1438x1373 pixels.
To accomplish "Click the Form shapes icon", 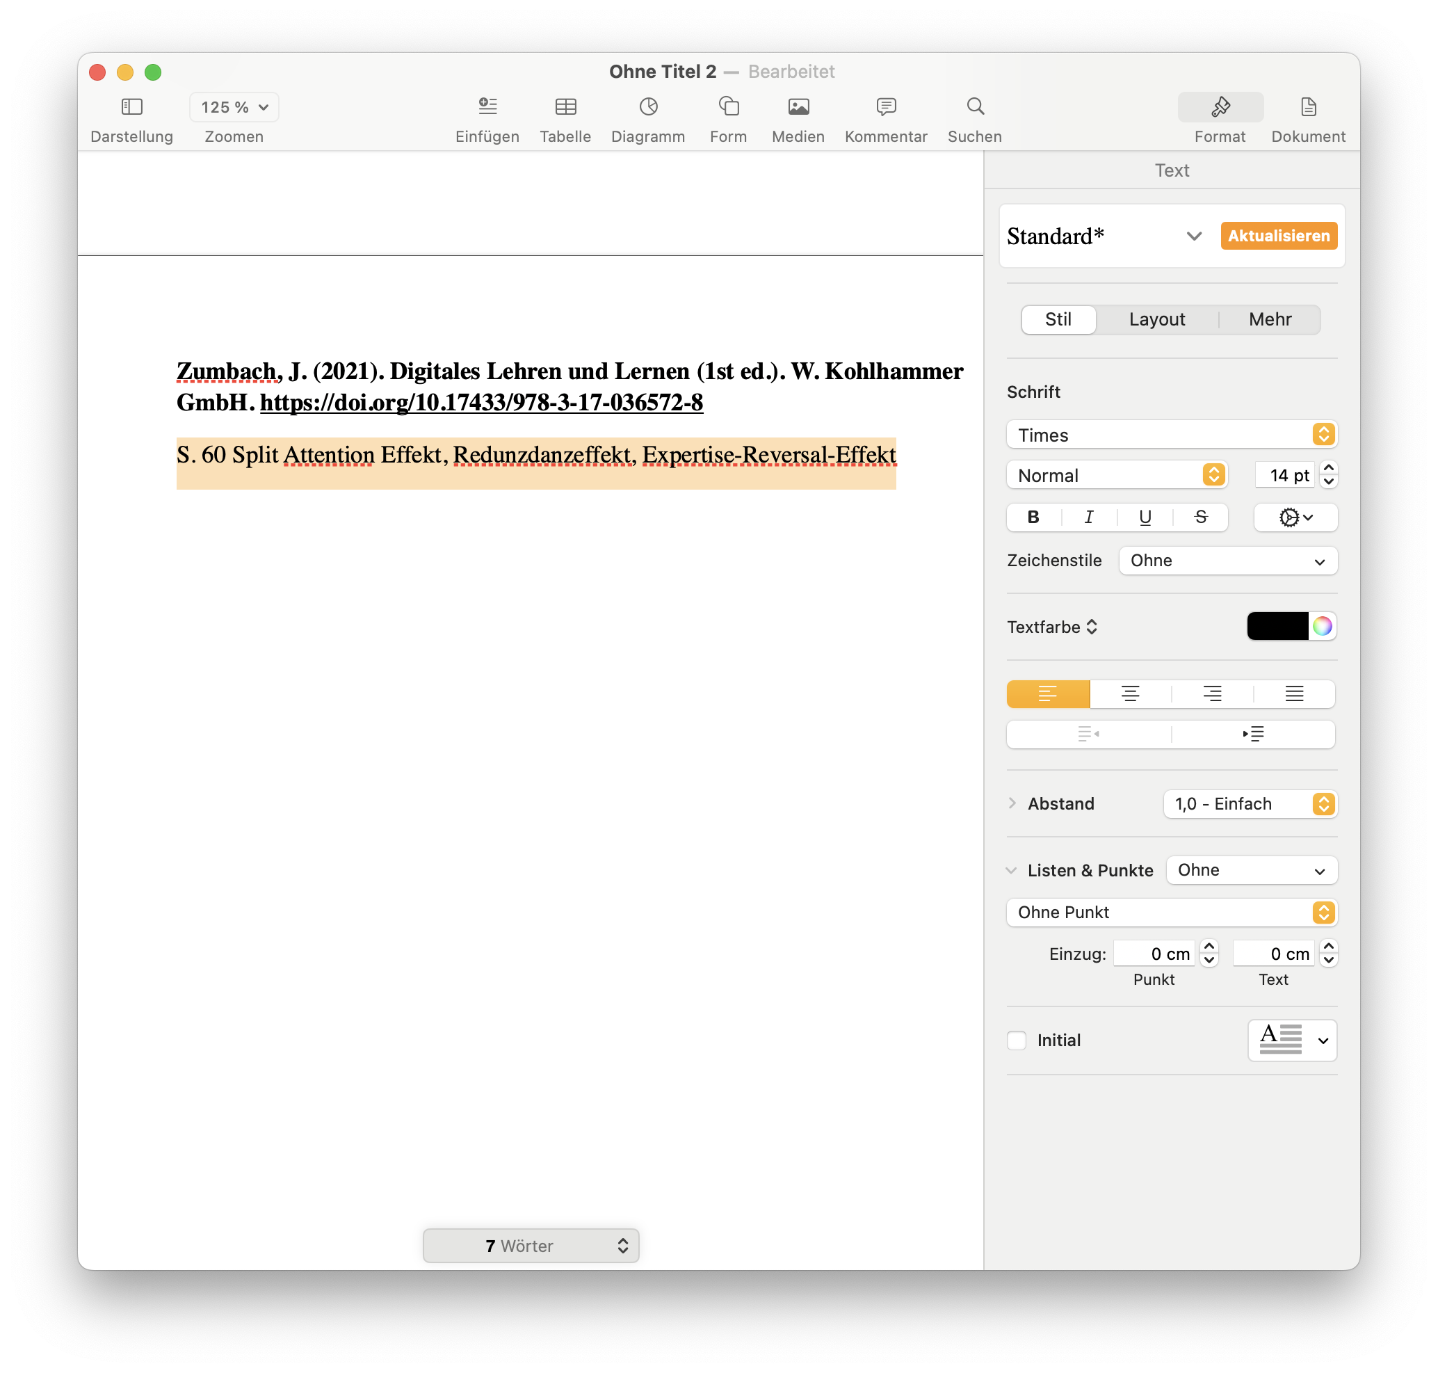I will click(728, 108).
